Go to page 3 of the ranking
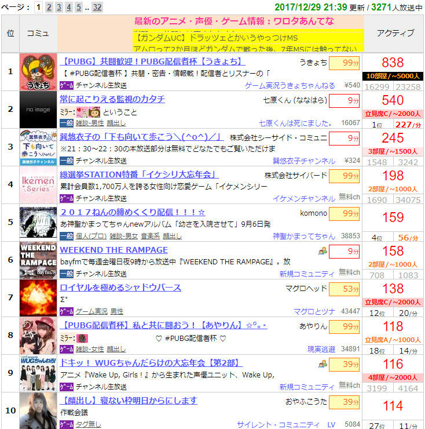The width and height of the screenshot is (425, 429). pos(58,7)
